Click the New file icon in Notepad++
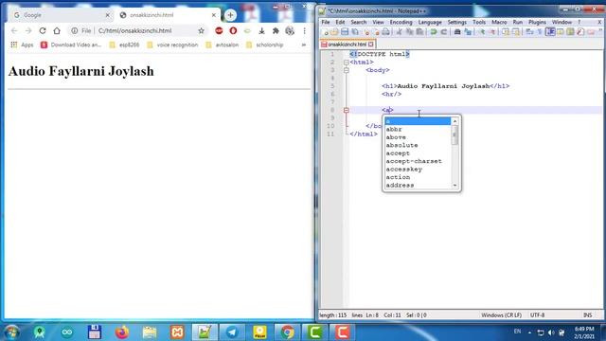The width and height of the screenshot is (606, 341). (326, 32)
